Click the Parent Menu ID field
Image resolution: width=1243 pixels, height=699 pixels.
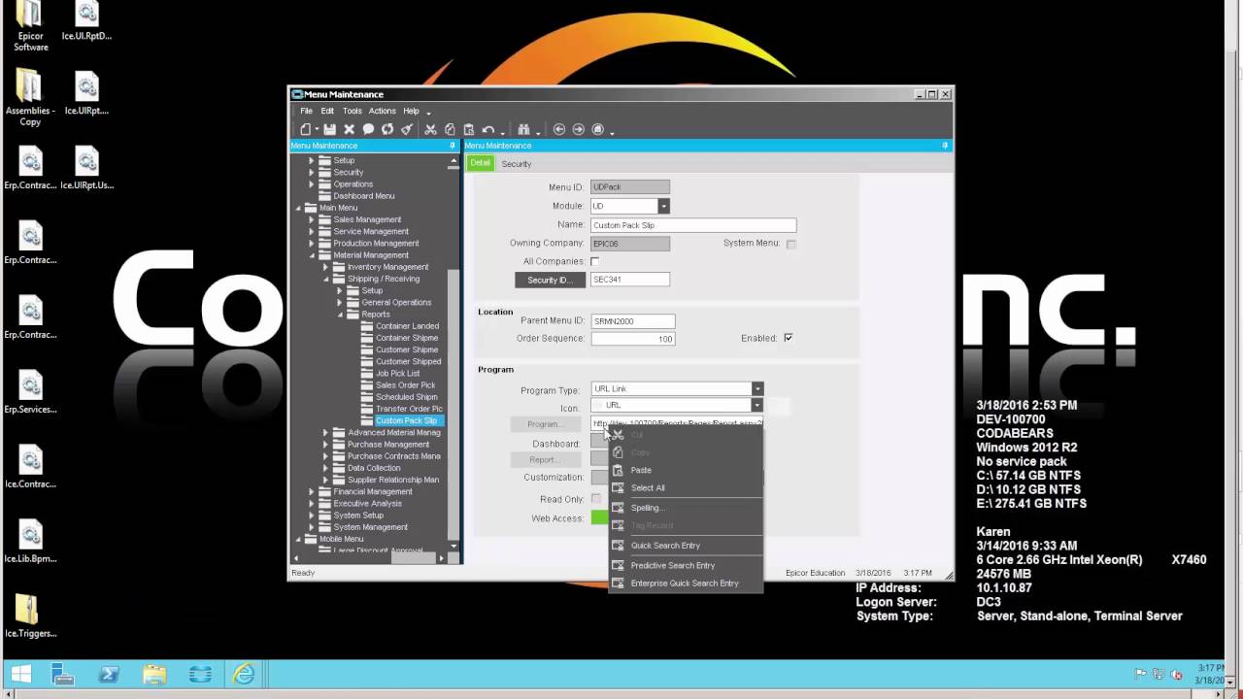coord(632,321)
